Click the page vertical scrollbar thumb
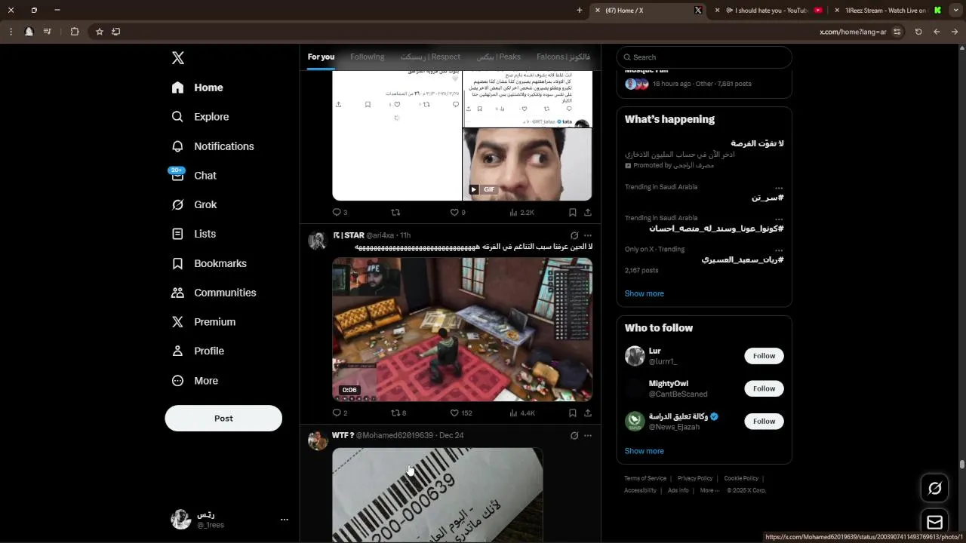Viewport: 966px width, 543px height. tap(961, 465)
